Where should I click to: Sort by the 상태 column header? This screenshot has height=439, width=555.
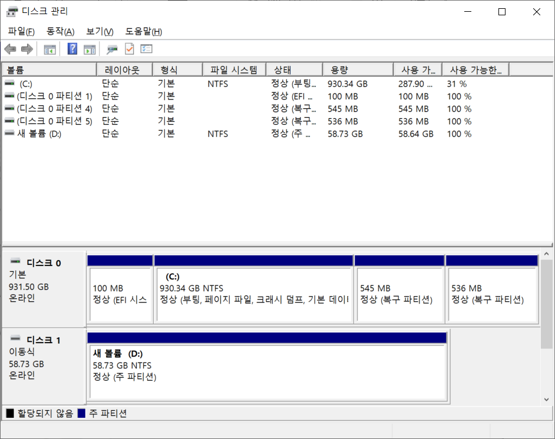(x=295, y=70)
